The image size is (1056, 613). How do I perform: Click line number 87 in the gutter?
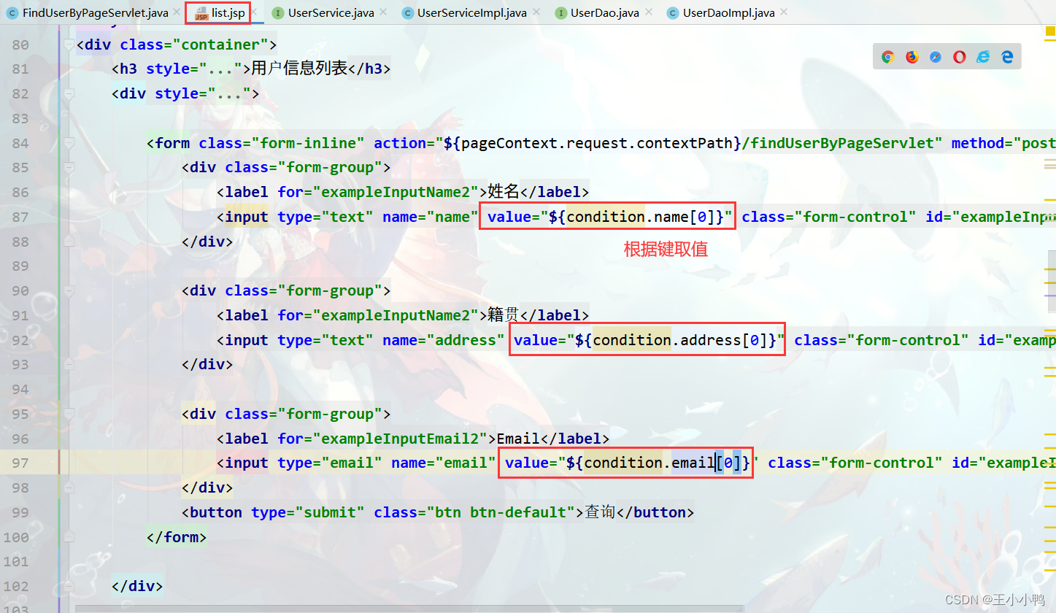pyautogui.click(x=20, y=217)
